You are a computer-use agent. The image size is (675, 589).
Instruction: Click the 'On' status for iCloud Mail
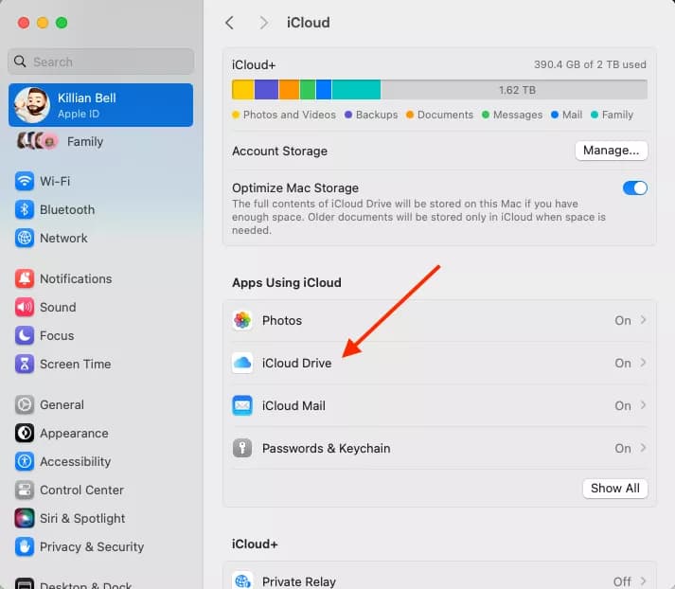point(623,405)
